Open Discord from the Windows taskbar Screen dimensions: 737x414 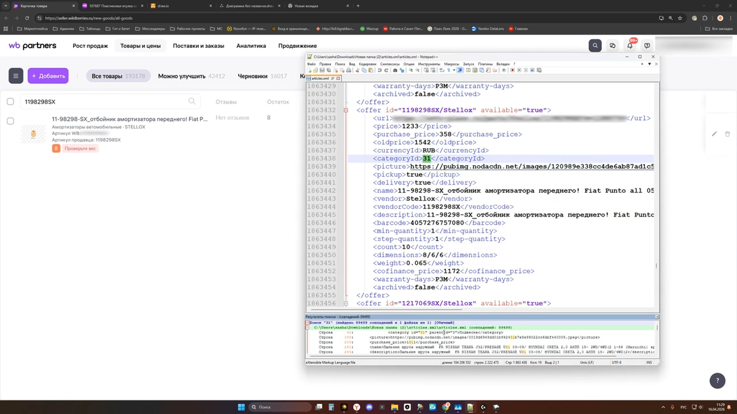click(x=369, y=407)
